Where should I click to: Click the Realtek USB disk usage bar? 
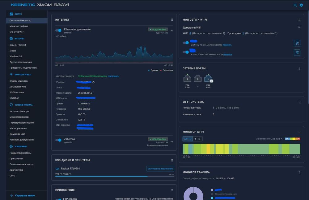coord(115,176)
